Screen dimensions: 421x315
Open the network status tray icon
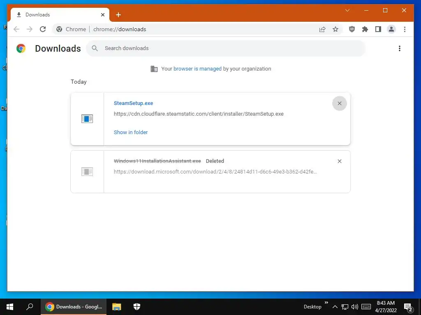(x=345, y=307)
